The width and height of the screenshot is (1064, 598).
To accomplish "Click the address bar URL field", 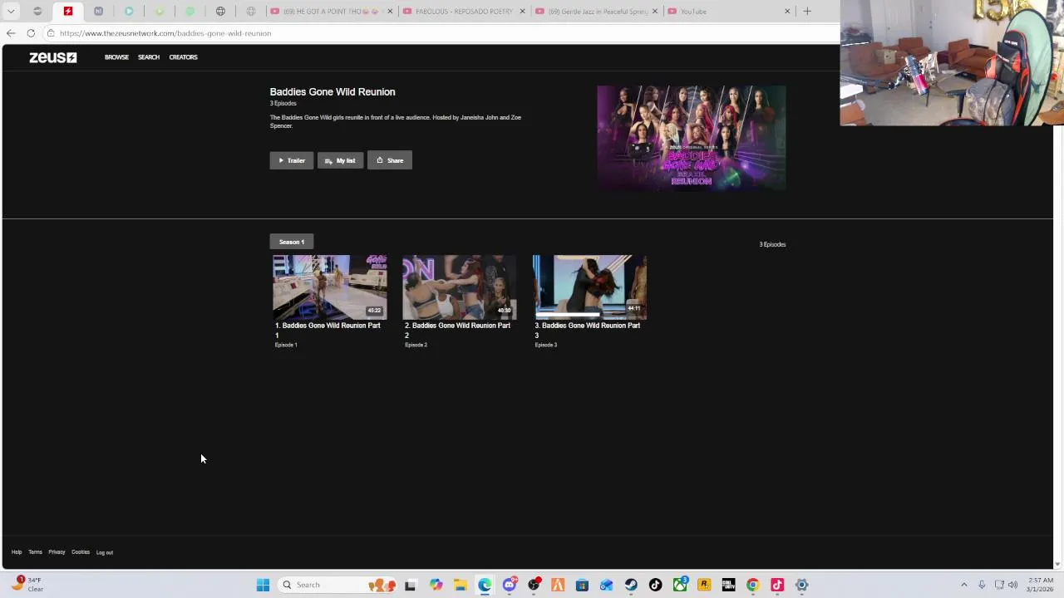I will 441,33.
